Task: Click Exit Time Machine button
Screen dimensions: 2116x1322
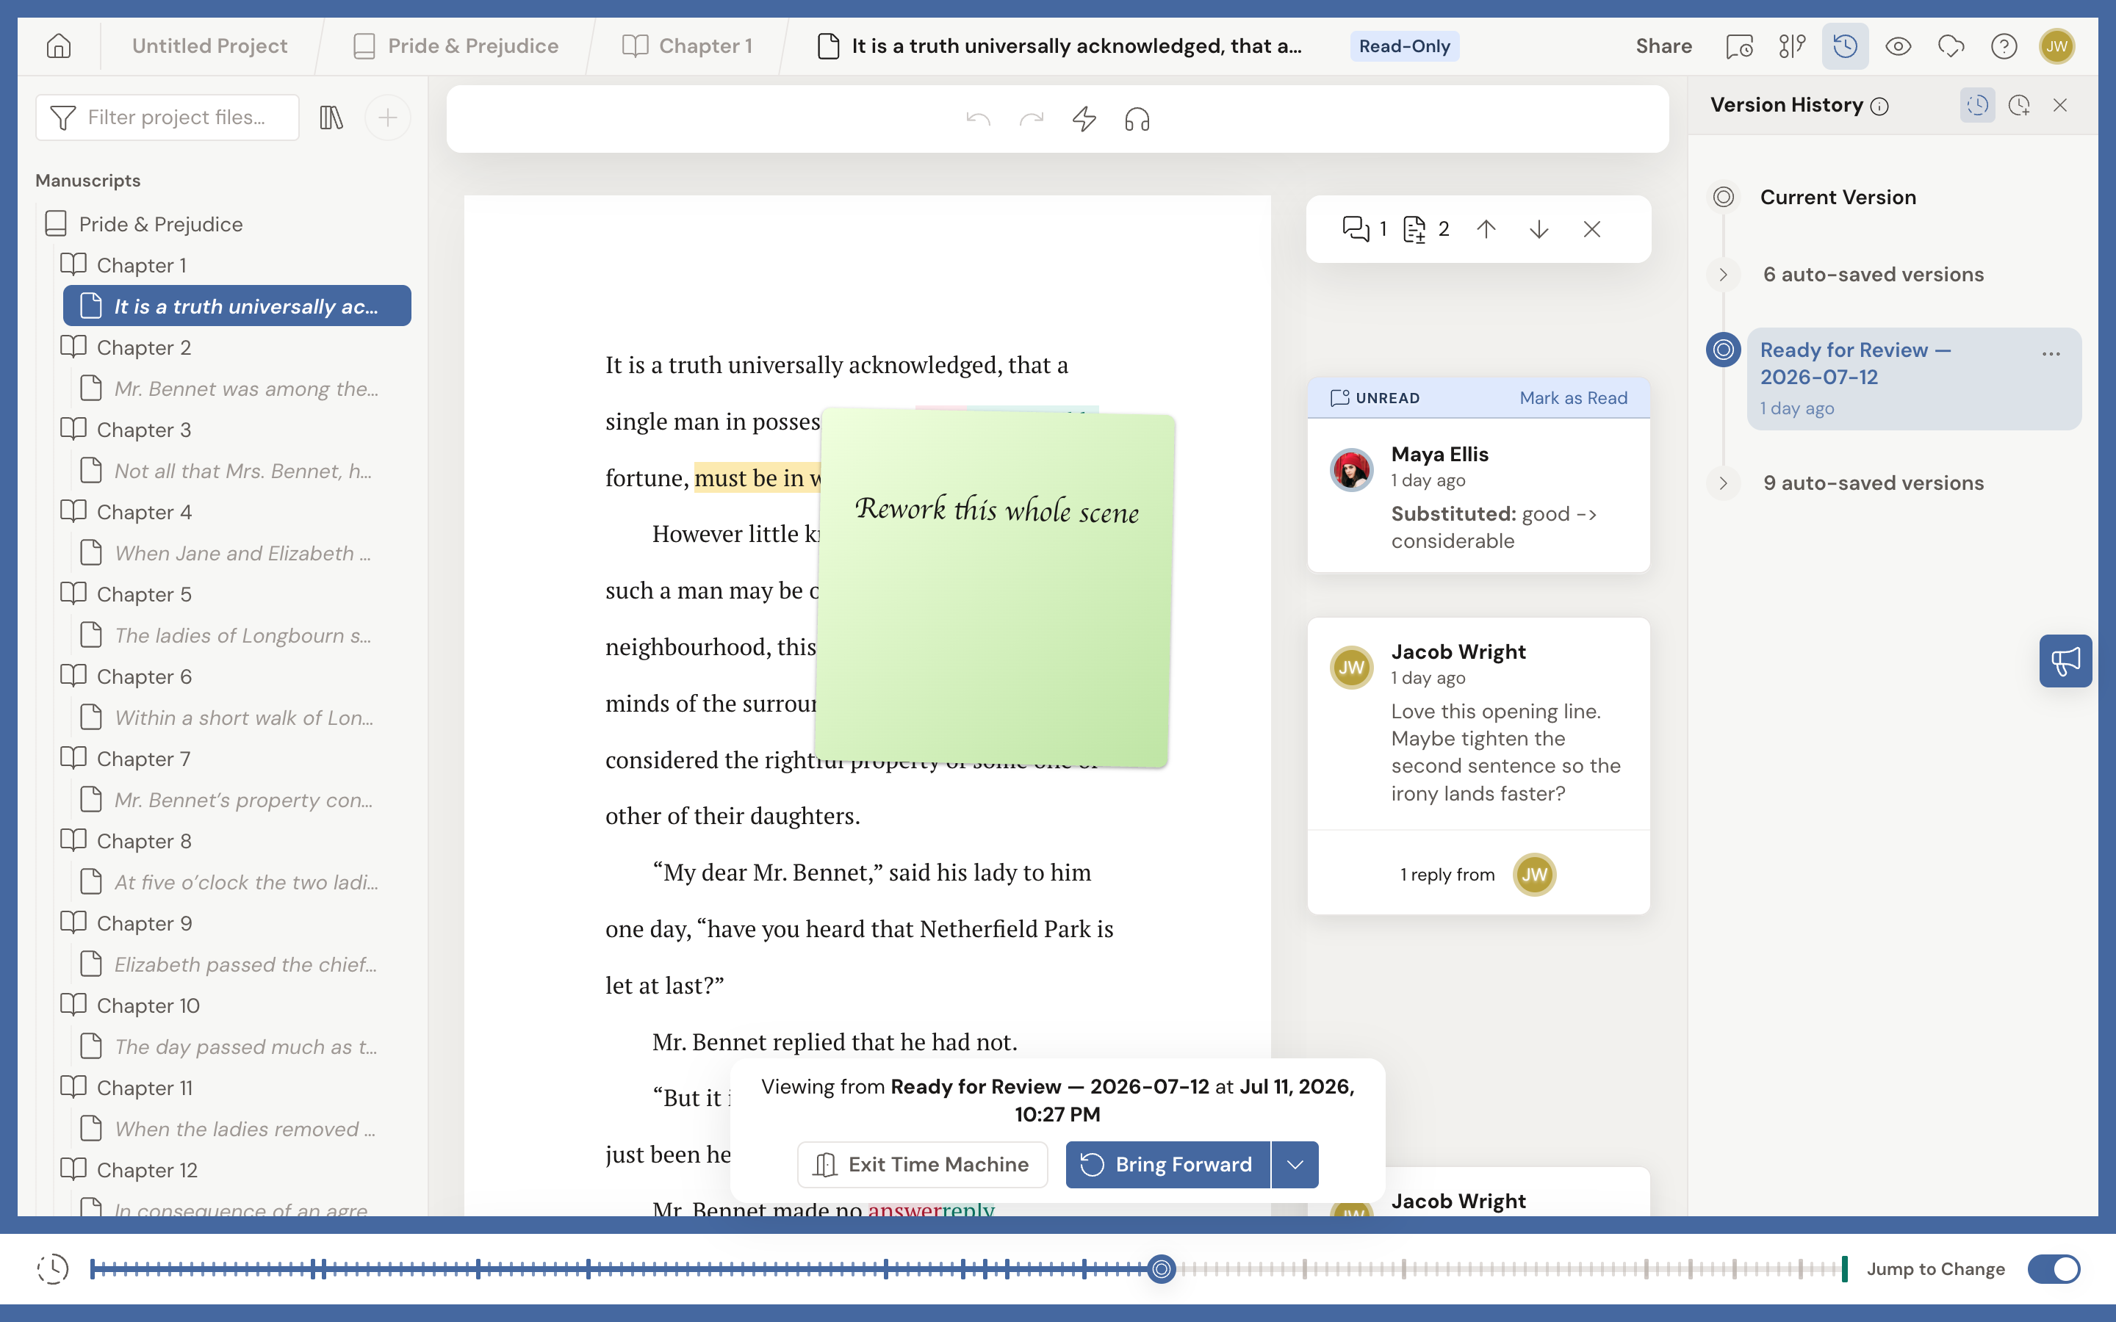Action: pos(921,1165)
